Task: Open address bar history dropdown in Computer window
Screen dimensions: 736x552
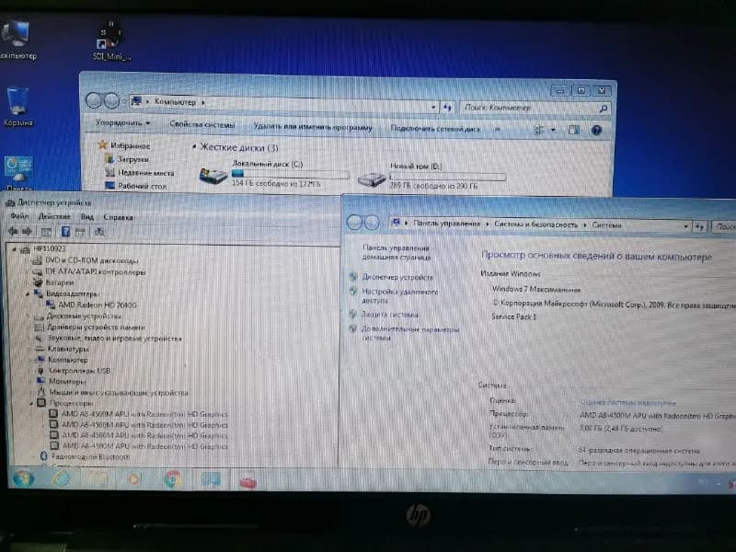Action: [x=432, y=107]
